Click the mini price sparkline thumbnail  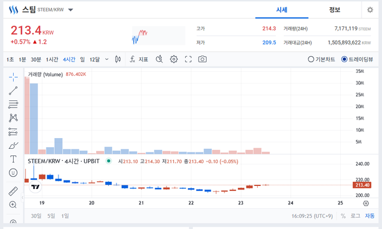[158, 36]
